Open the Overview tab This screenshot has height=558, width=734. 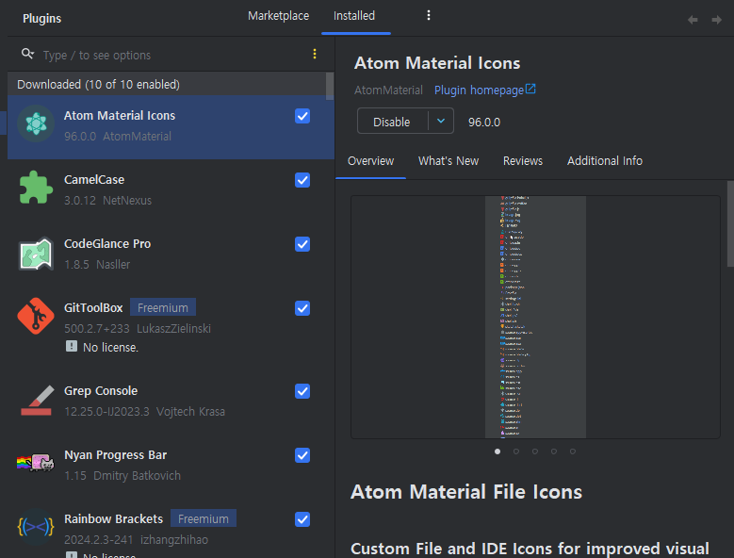(370, 161)
